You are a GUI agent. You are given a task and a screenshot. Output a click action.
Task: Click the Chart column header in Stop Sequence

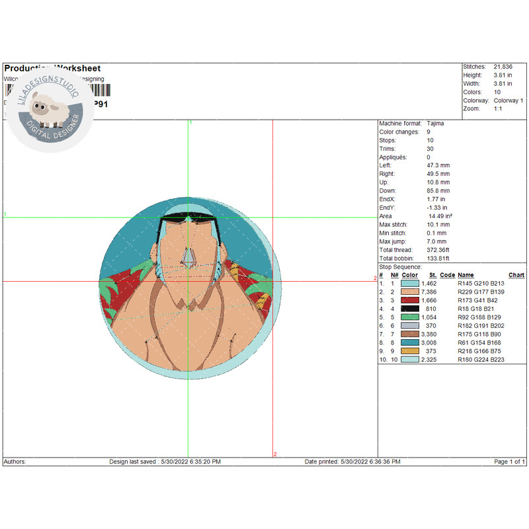[x=516, y=275]
